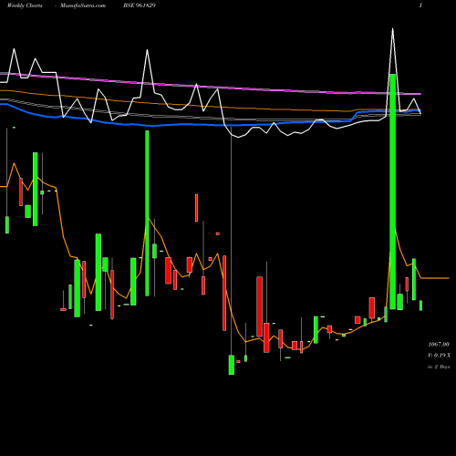Click the 'in 2 Days' label

click(x=439, y=367)
